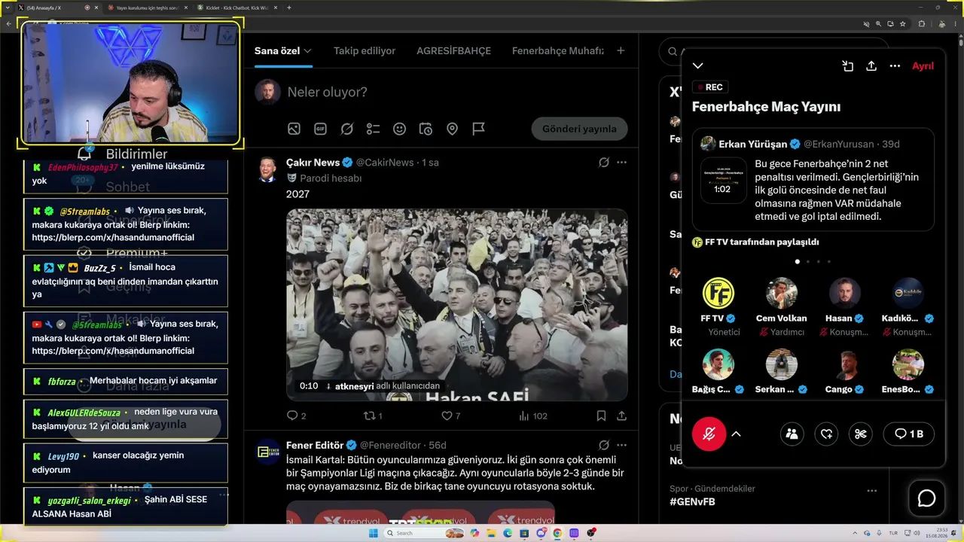The image size is (964, 542).
Task: View Cem Volkan's avatar in the space
Action: [781, 293]
